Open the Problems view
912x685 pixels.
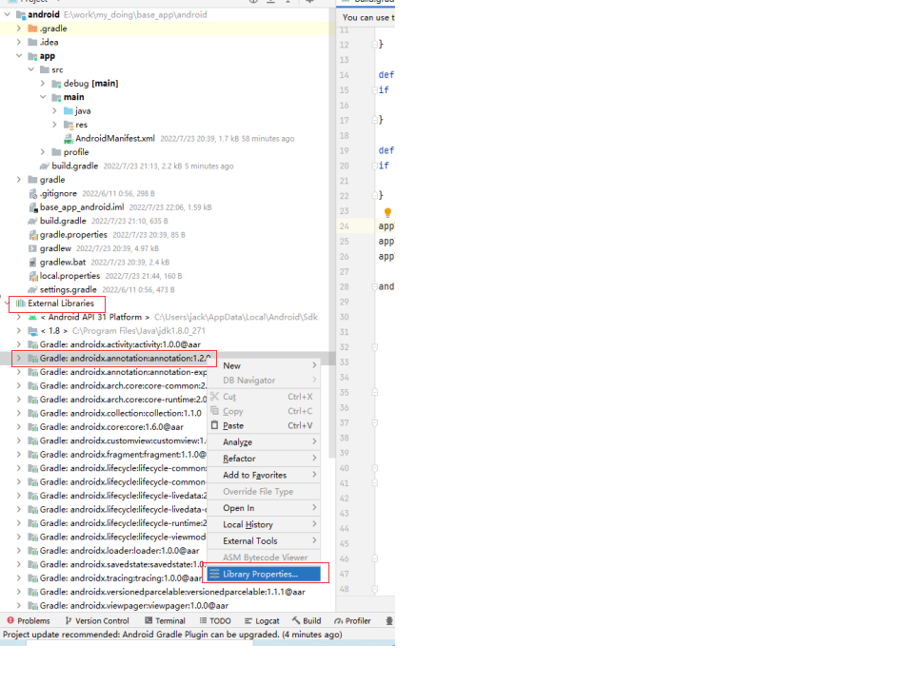pos(30,620)
